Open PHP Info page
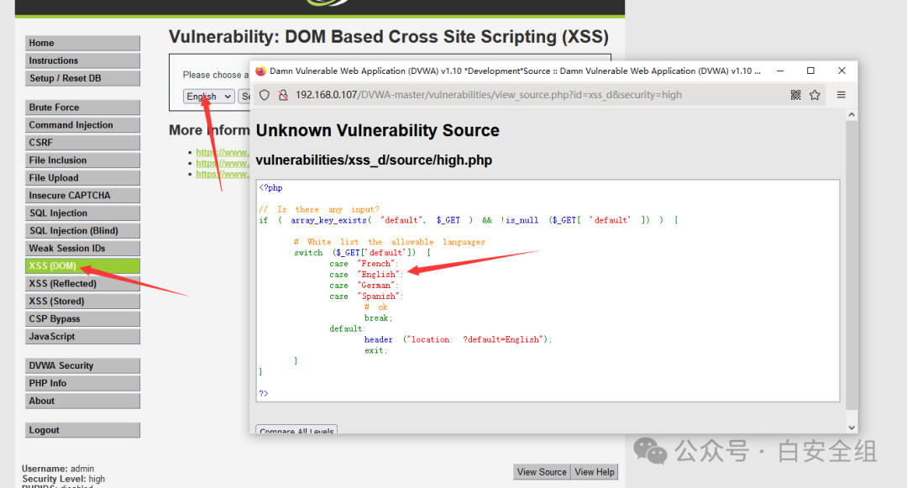907x488 pixels. click(x=82, y=384)
